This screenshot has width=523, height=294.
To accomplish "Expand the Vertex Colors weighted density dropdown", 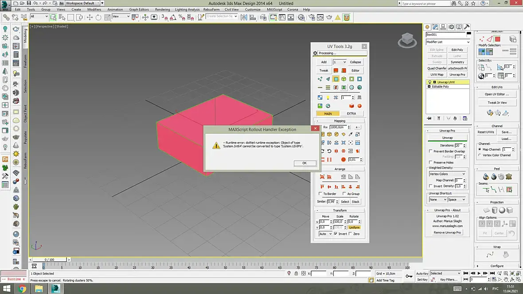I will (x=447, y=174).
